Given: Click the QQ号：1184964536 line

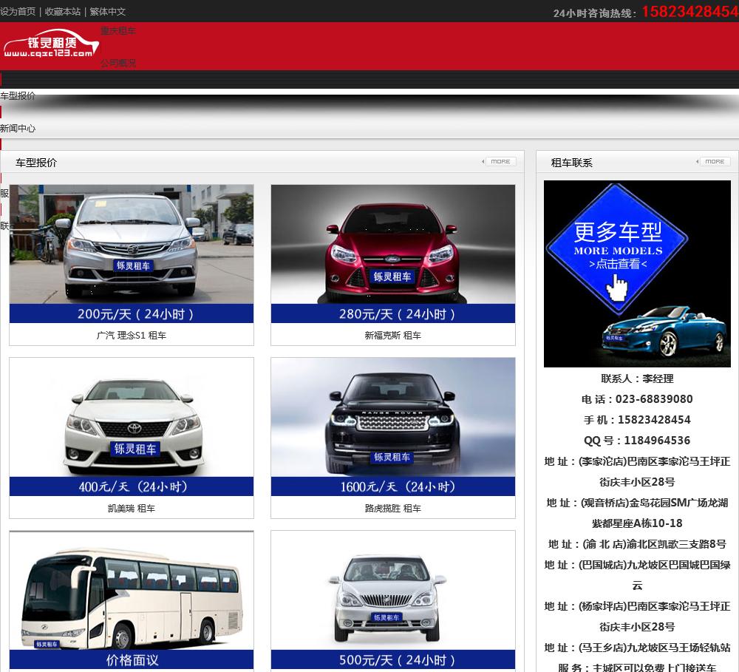Looking at the screenshot, I should pos(637,441).
